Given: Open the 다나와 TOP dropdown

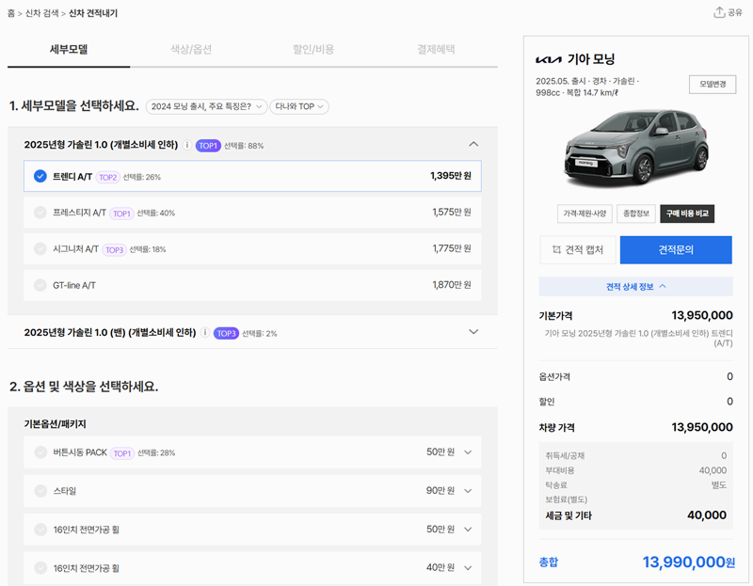Looking at the screenshot, I should [x=299, y=106].
